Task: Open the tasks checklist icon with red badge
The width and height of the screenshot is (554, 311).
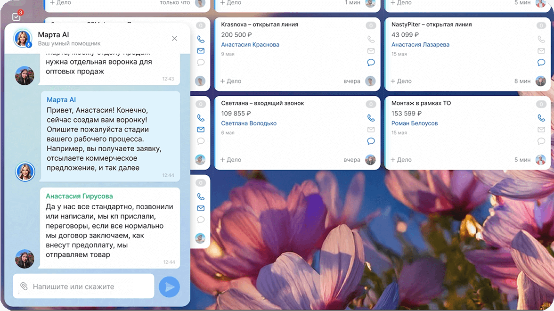Action: click(17, 16)
